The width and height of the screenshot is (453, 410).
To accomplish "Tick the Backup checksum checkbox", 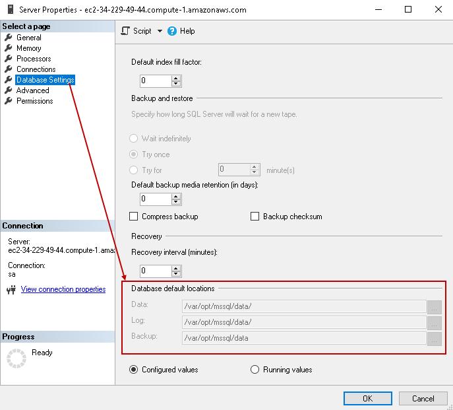I will [x=255, y=217].
